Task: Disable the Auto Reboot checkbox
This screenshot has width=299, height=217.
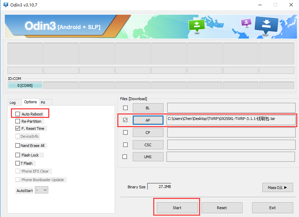Action: pyautogui.click(x=17, y=114)
